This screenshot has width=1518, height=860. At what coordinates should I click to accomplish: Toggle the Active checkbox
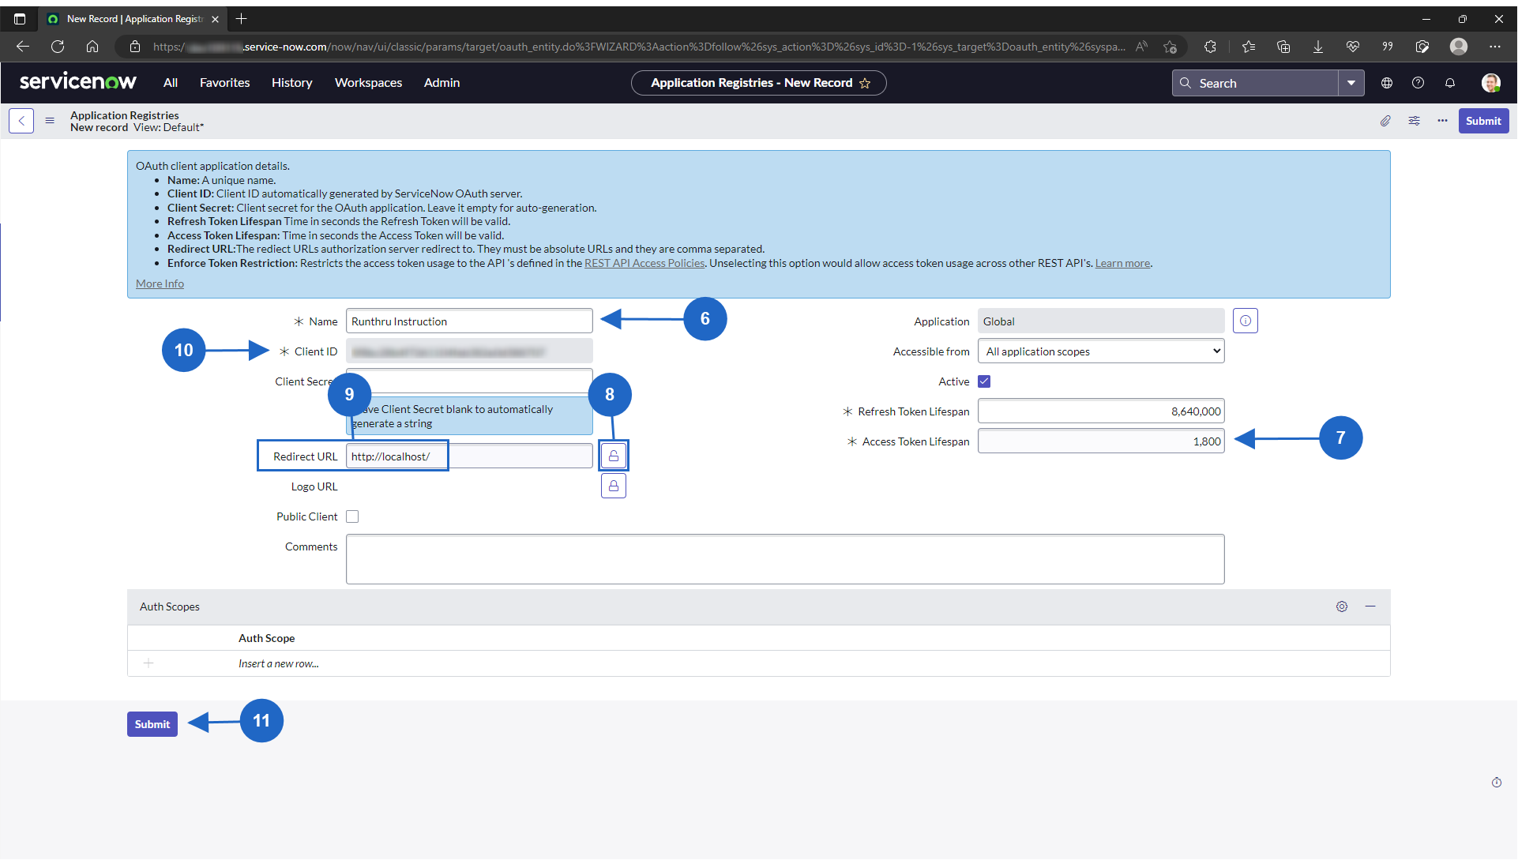click(x=984, y=381)
